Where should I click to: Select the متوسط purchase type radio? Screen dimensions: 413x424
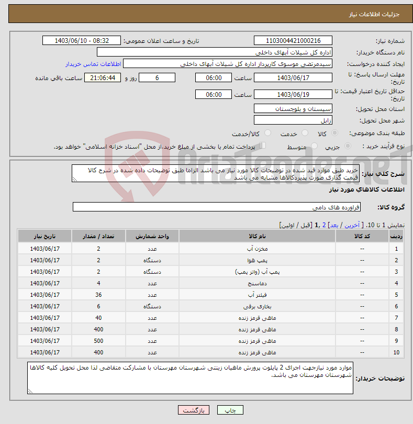coord(314,146)
